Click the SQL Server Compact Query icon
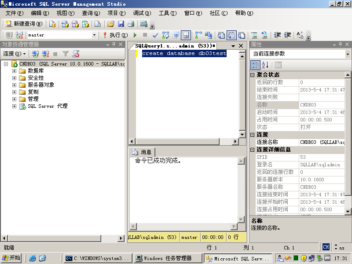 pyautogui.click(x=98, y=24)
